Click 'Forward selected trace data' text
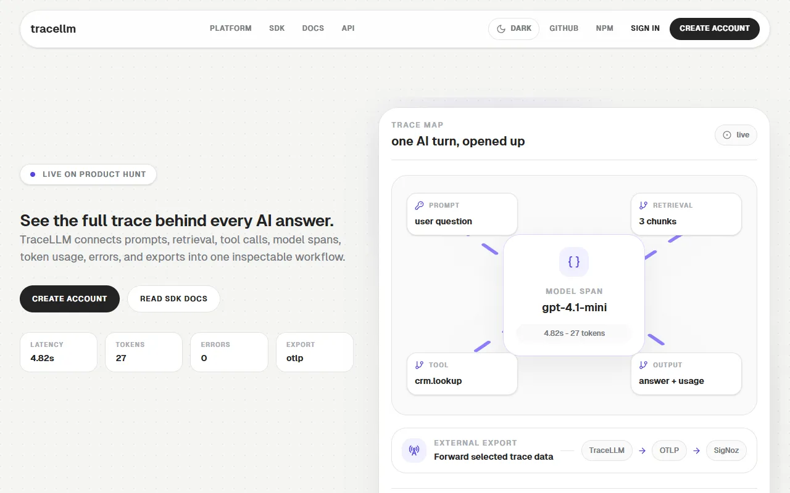This screenshot has width=790, height=493. click(494, 457)
